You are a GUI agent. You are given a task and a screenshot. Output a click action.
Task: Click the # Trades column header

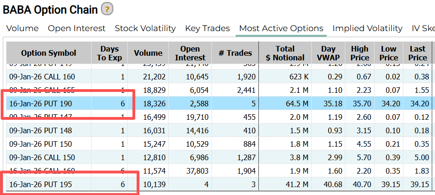pyautogui.click(x=235, y=53)
